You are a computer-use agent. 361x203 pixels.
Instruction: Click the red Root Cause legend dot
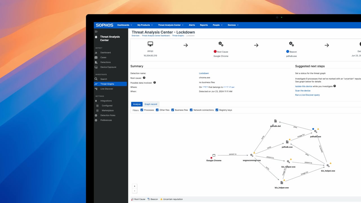coord(133,199)
